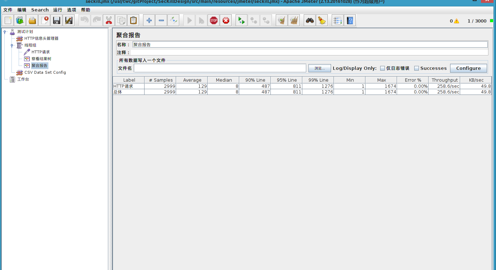The width and height of the screenshot is (496, 270).
Task: Open the 文件 menu
Action: [x=8, y=10]
